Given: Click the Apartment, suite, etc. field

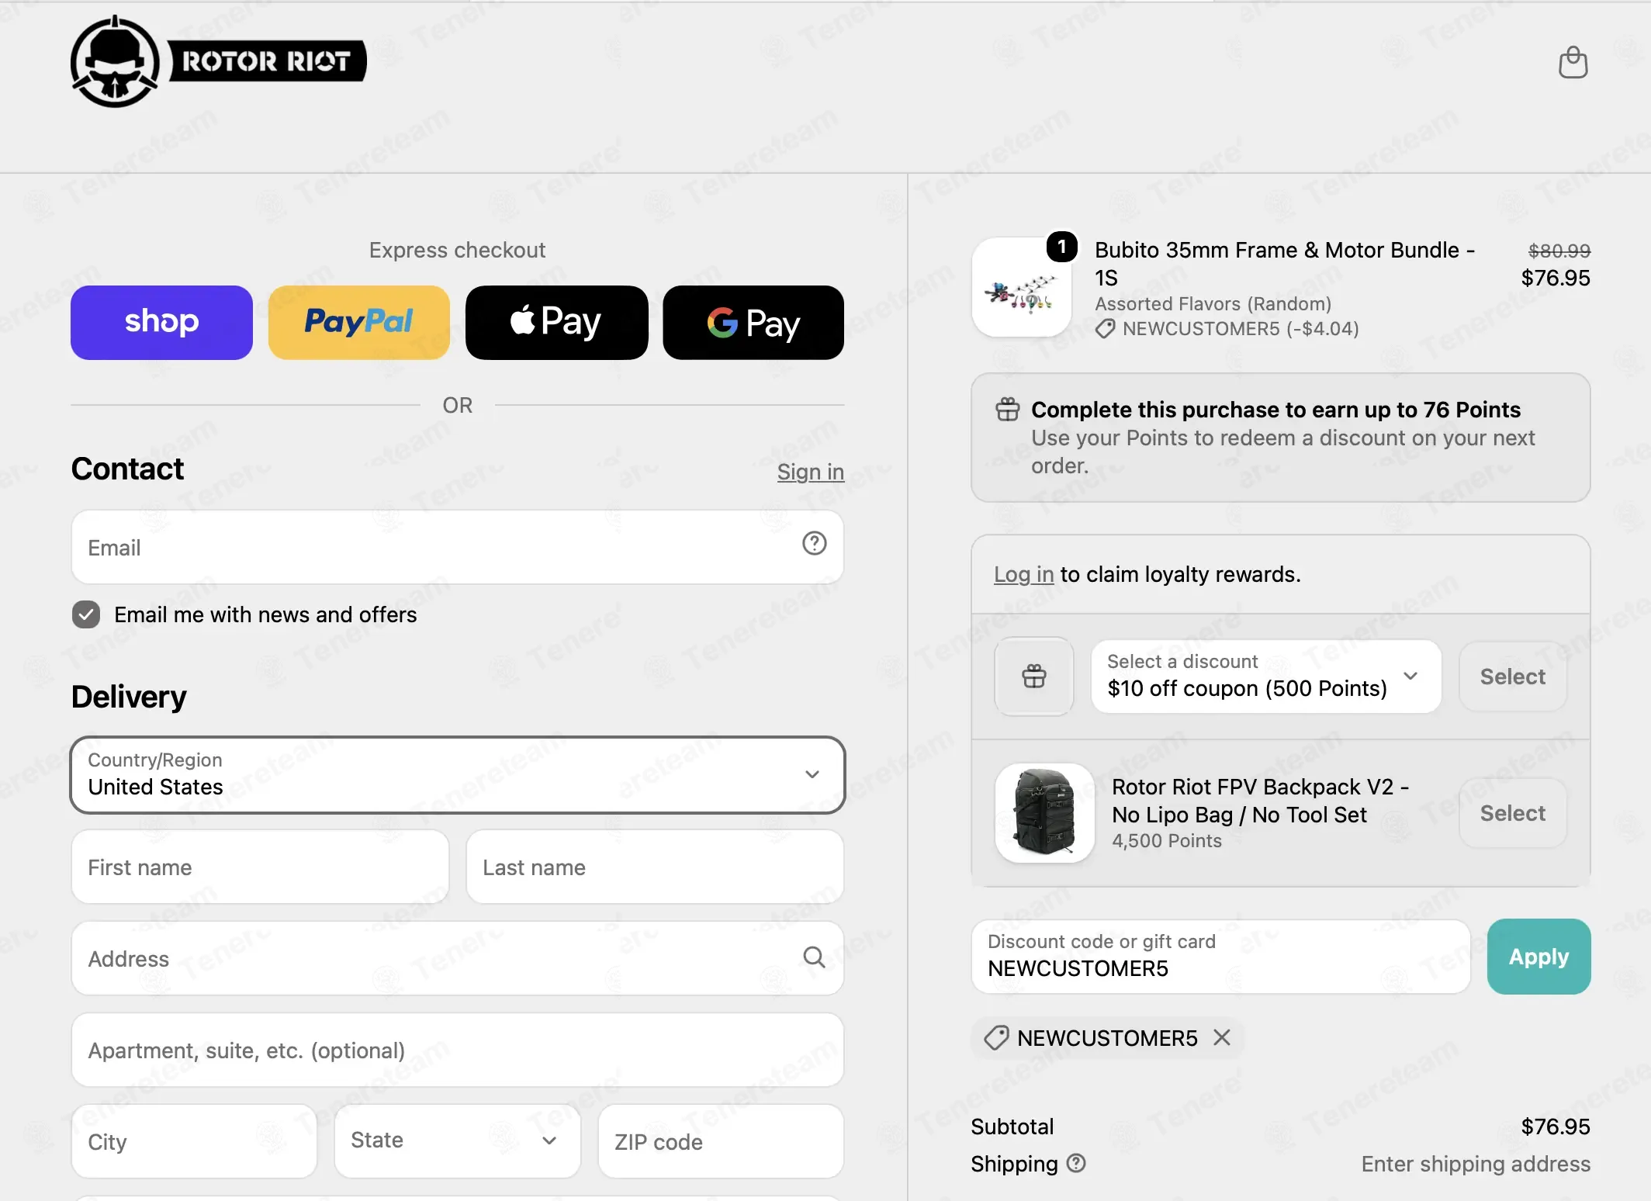Looking at the screenshot, I should [x=457, y=1050].
